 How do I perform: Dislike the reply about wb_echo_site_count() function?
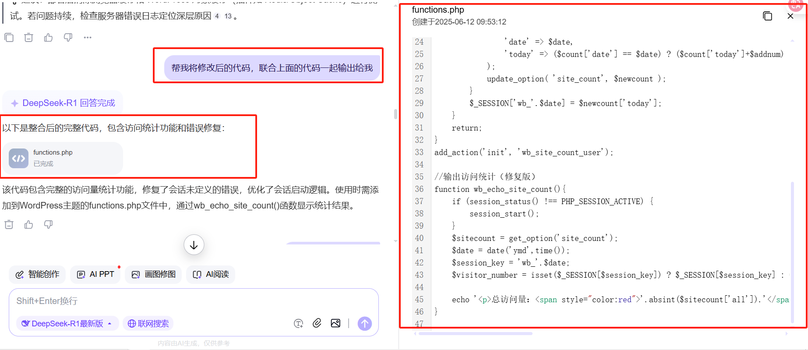48,225
